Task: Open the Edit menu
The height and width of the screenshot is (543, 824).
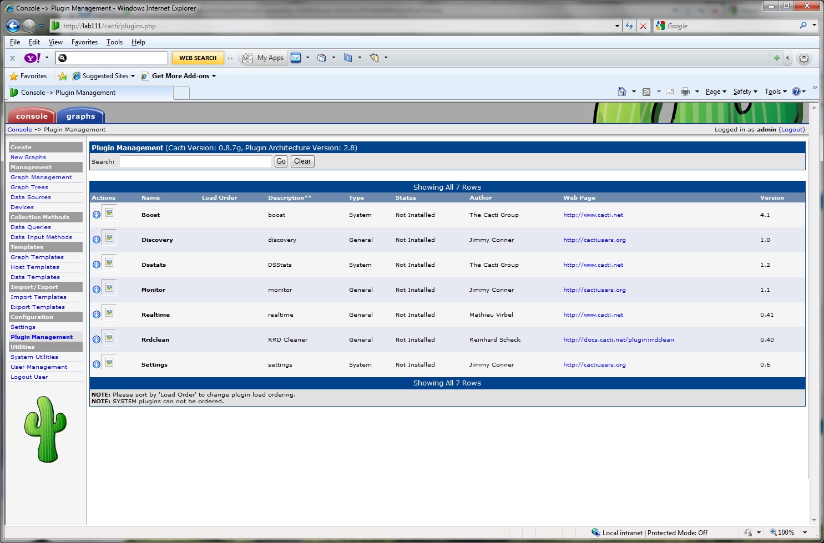Action: [34, 42]
